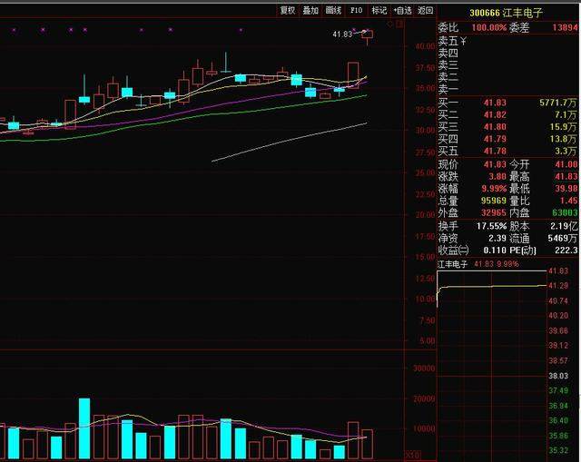Click stock title 300666 江丰电子
581x462 pixels.
tap(504, 13)
